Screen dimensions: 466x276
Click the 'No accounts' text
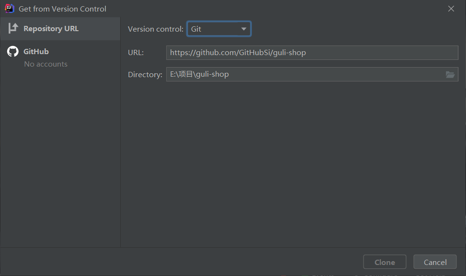pos(46,64)
